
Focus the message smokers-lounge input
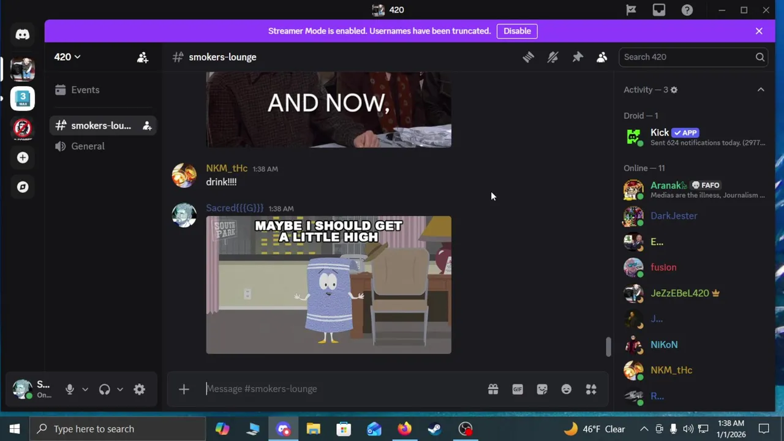342,389
